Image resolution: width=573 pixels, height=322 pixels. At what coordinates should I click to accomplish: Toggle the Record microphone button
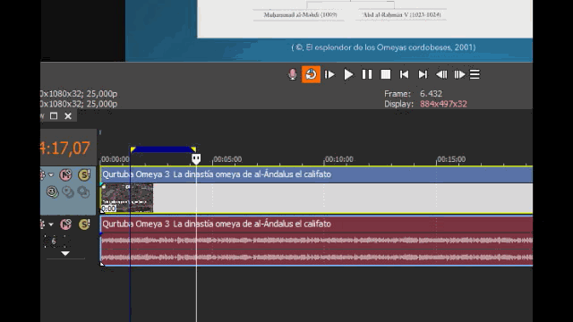click(293, 74)
